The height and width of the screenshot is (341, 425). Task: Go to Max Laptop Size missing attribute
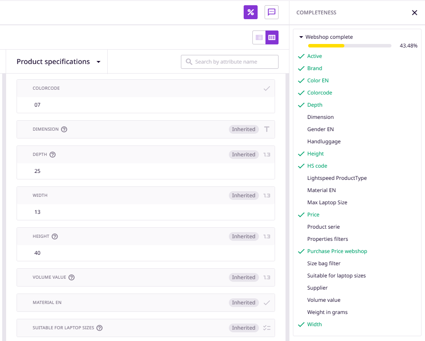tap(327, 203)
